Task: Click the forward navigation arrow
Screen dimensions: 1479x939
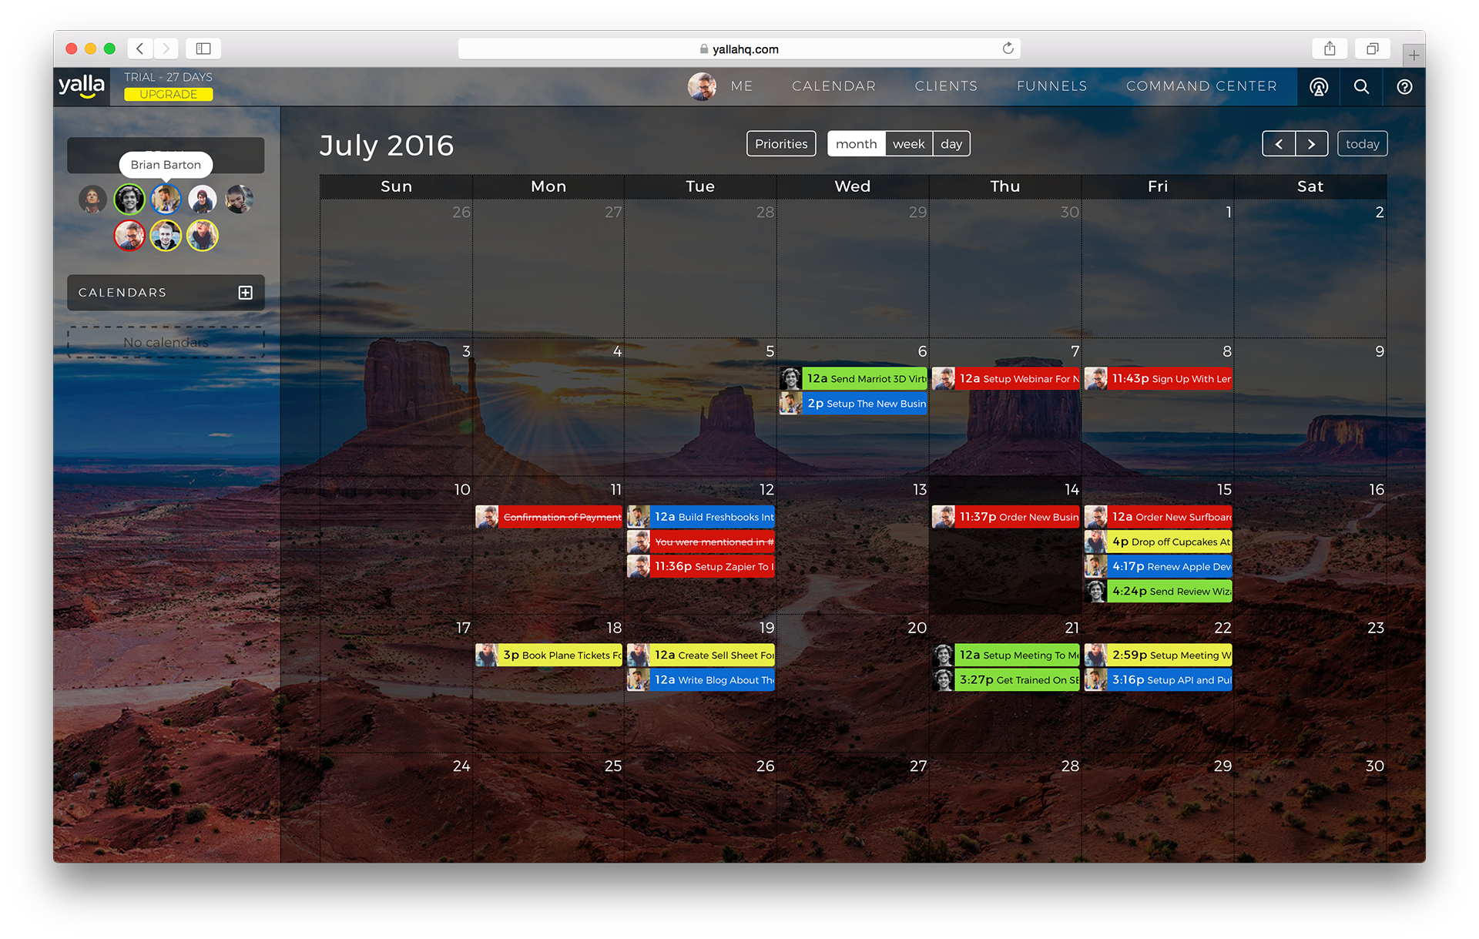Action: 1310,143
